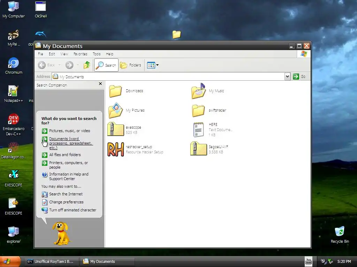Open the Back history dropdown arrow
This screenshot has height=267, width=357.
pos(59,65)
